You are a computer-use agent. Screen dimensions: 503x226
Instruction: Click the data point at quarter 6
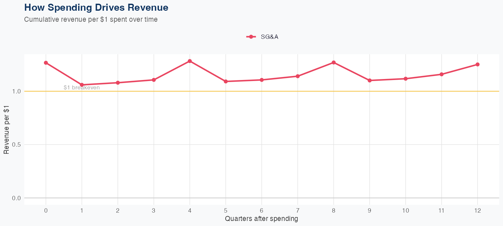(262, 80)
